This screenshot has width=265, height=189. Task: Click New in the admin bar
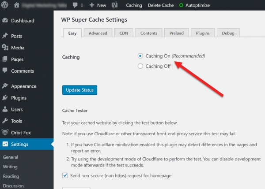[x=102, y=5]
